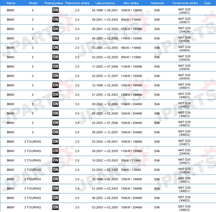Screen dimensions: 216x212
Task: Select ON fuel icon in 10.2002 -> 03.2003 row
Action: (x=56, y=160)
